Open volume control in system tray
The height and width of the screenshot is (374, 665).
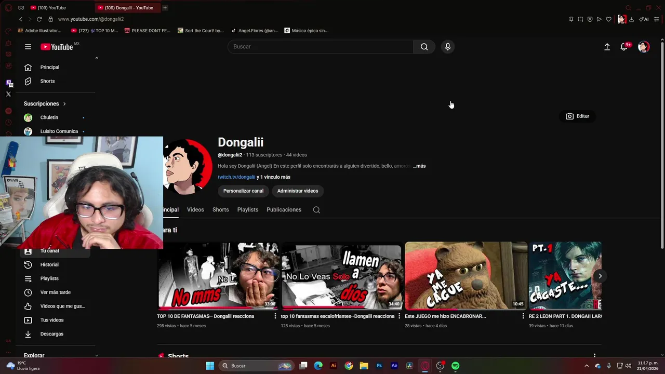629,366
